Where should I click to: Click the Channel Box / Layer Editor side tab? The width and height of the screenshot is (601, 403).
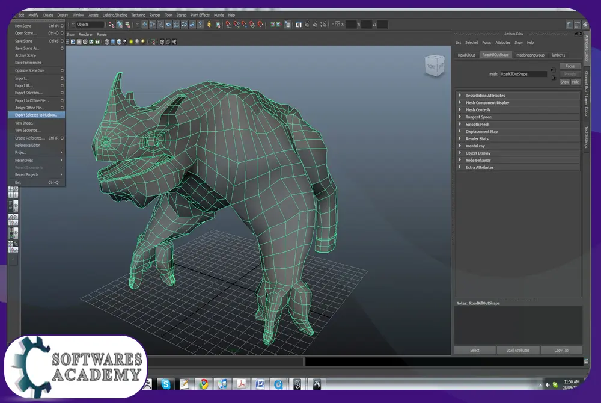point(587,94)
